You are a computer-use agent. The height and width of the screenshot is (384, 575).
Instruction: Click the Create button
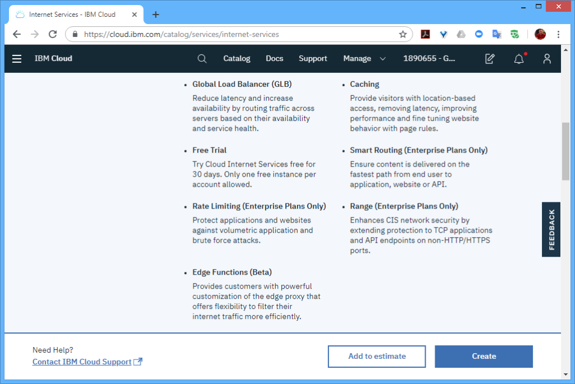[483, 356]
